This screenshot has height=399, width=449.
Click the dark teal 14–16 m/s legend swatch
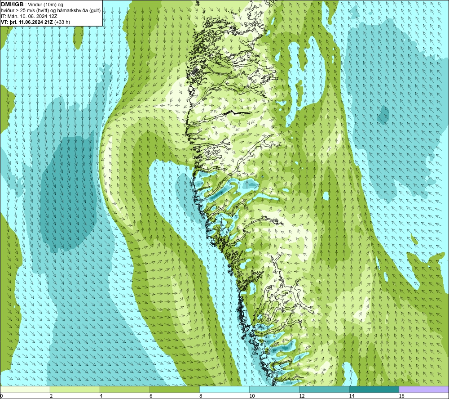click(374, 389)
